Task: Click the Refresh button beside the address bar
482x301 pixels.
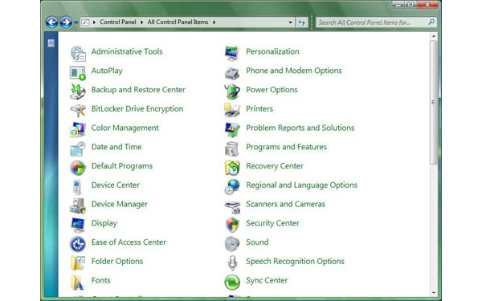Action: pyautogui.click(x=301, y=22)
